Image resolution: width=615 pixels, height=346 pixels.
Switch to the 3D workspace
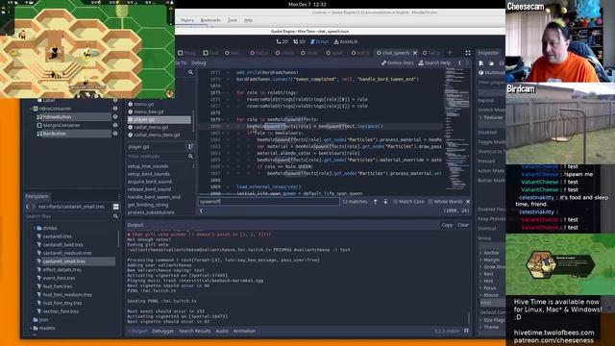[299, 41]
